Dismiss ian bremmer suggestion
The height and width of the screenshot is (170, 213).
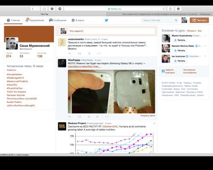(205, 56)
